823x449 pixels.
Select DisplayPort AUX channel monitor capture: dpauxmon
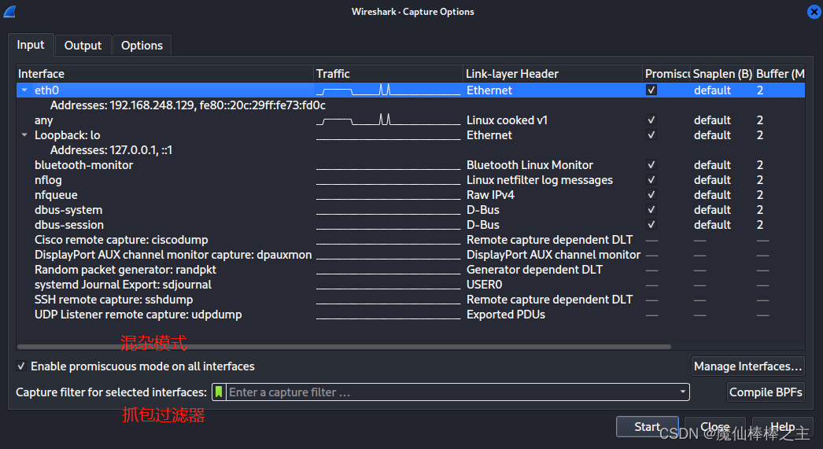pos(173,255)
